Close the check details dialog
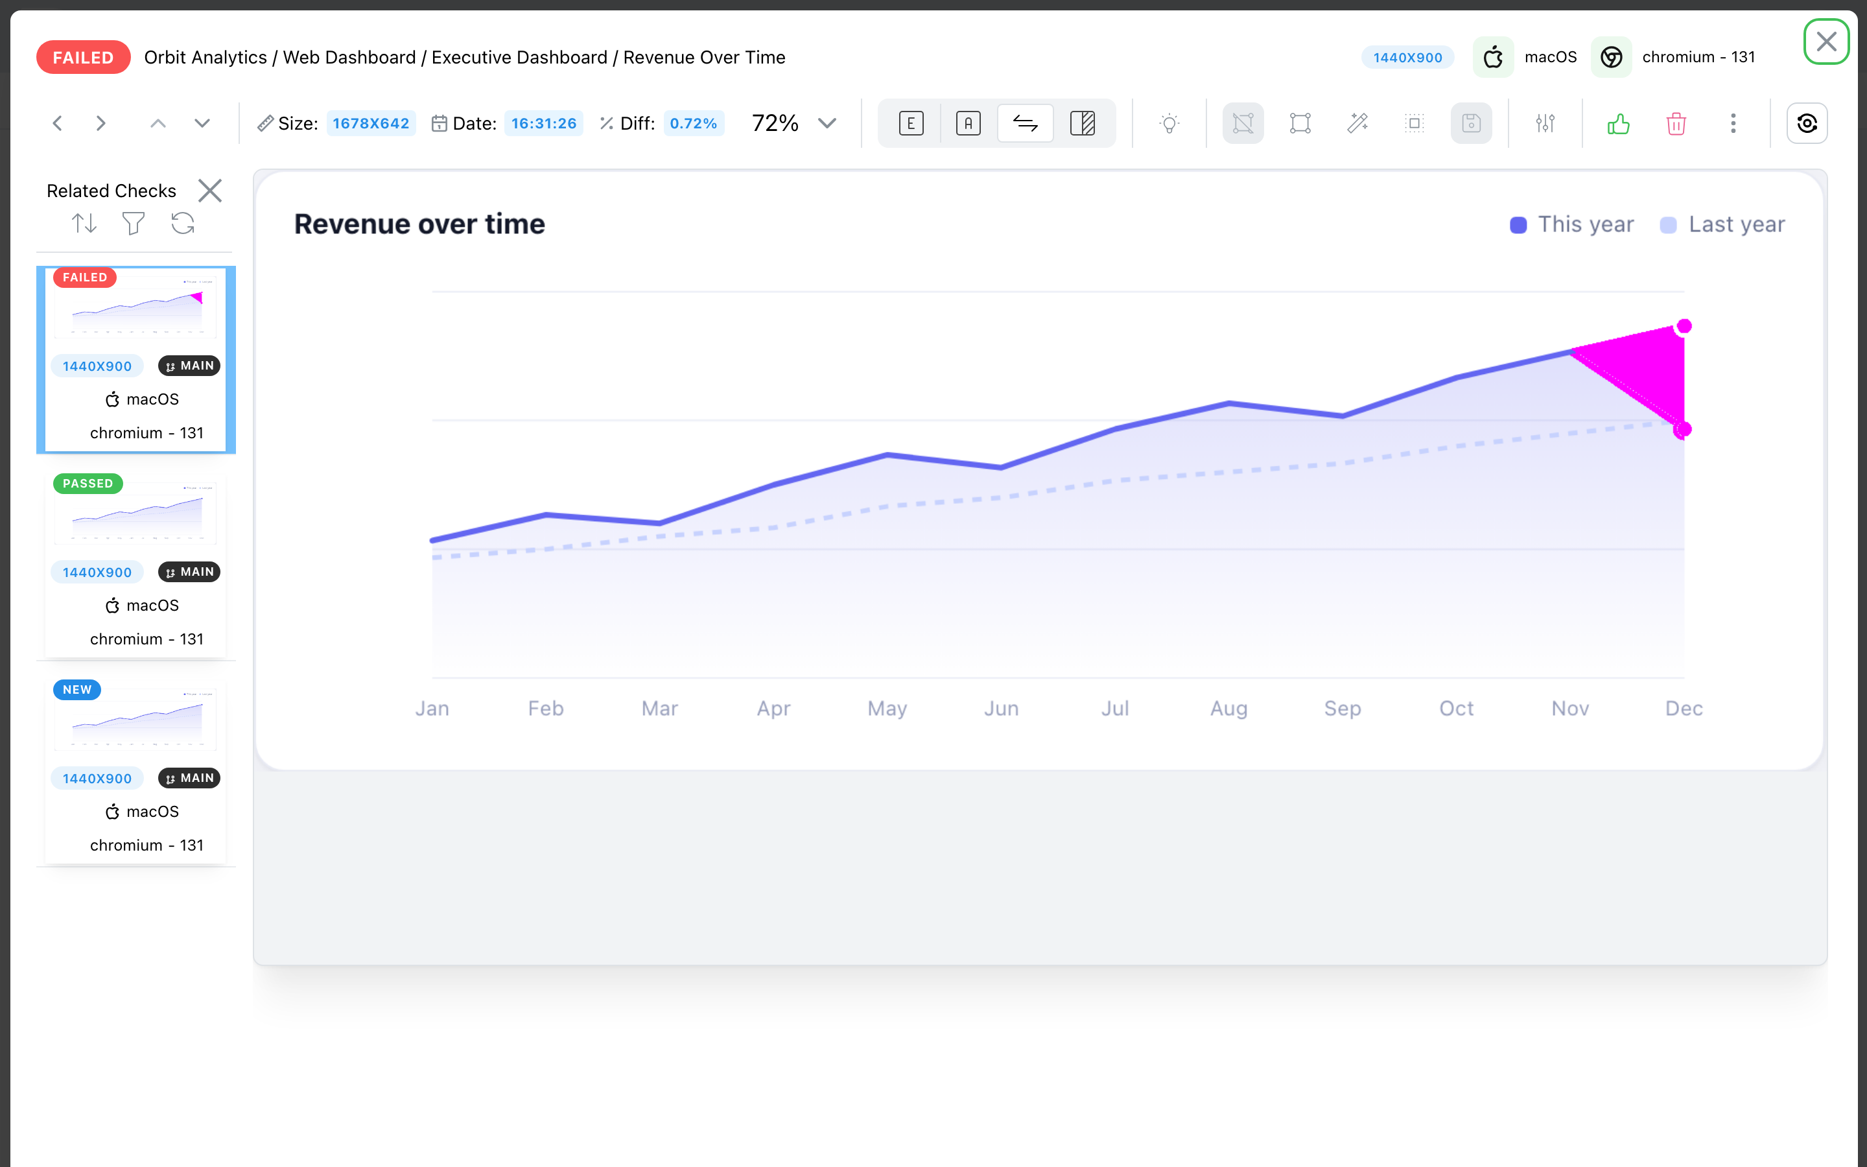The image size is (1867, 1167). [x=1826, y=41]
